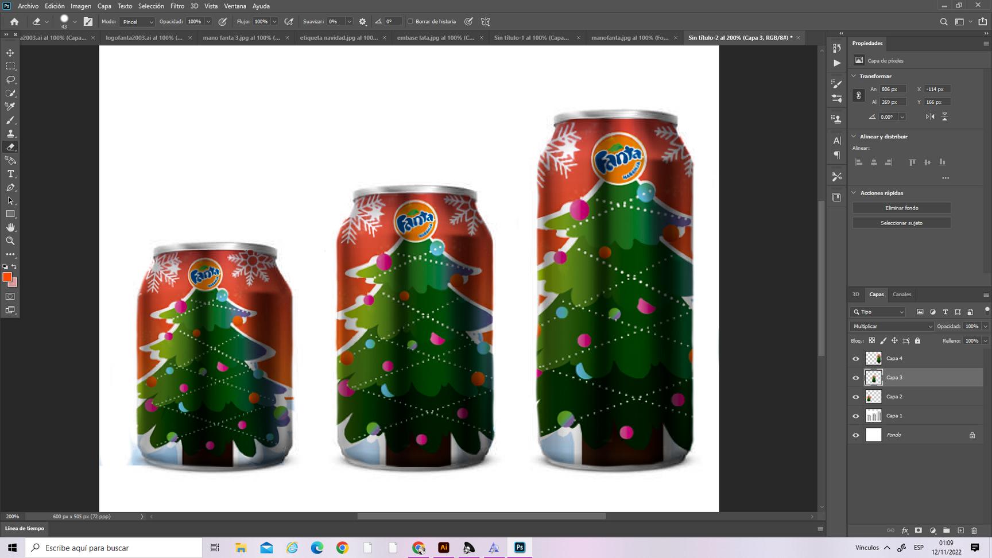Hide the Capa 4 layer

(x=856, y=359)
